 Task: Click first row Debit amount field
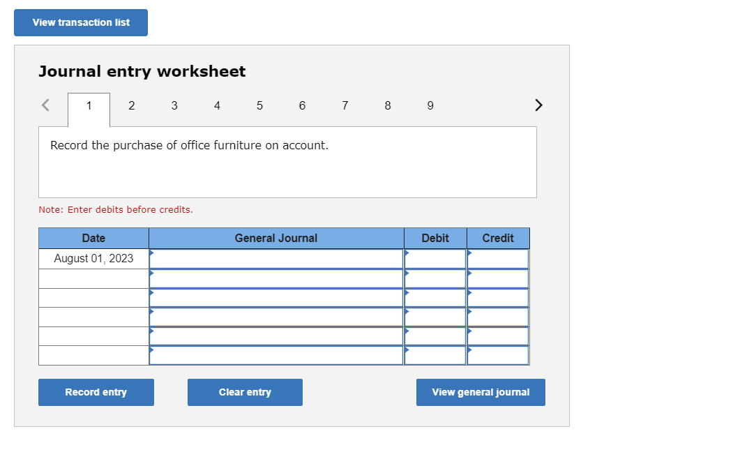coord(435,259)
